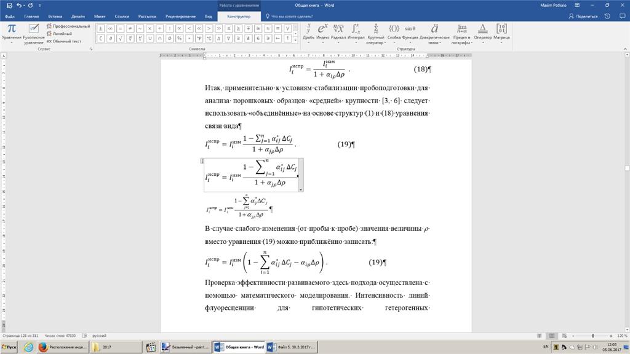The height and width of the screenshot is (354, 630).
Task: Switch to the Вид tab
Action: pyautogui.click(x=208, y=17)
